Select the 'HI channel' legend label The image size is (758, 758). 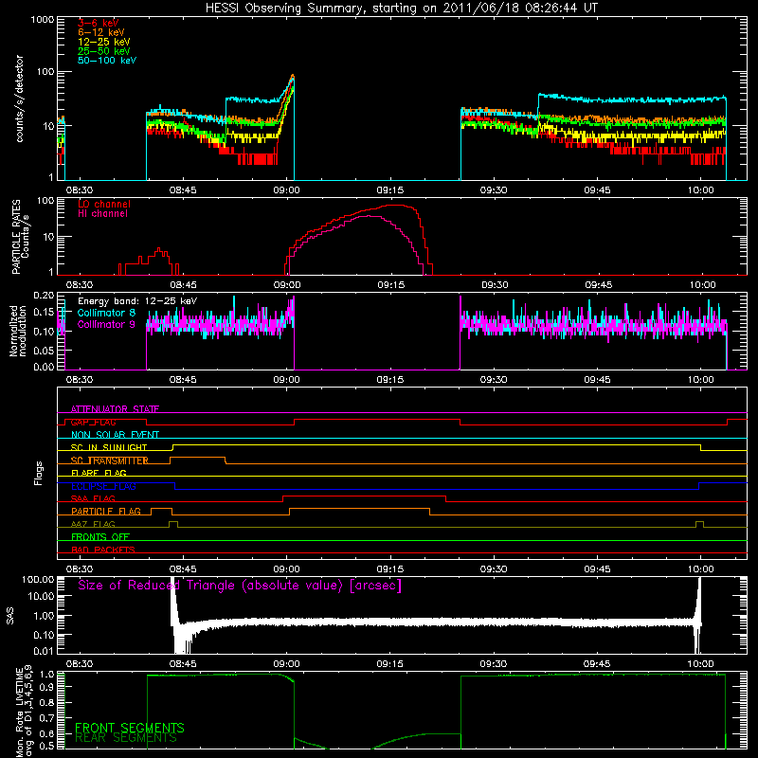[x=102, y=213]
